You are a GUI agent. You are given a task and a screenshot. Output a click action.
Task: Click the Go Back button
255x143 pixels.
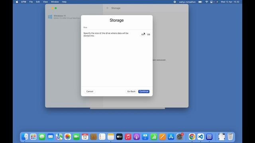pyautogui.click(x=131, y=91)
